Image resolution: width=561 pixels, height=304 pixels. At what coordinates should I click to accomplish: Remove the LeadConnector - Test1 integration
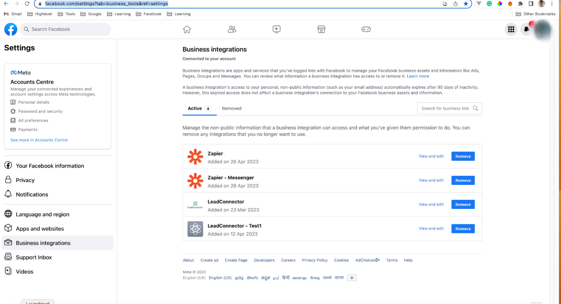click(463, 229)
